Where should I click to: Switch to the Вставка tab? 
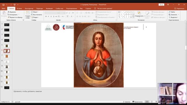[x=19, y=8]
